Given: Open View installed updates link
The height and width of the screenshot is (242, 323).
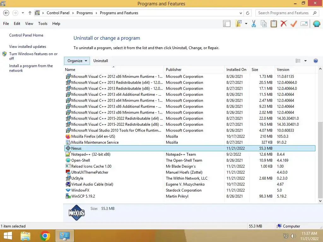Looking at the screenshot, I should click(x=28, y=47).
